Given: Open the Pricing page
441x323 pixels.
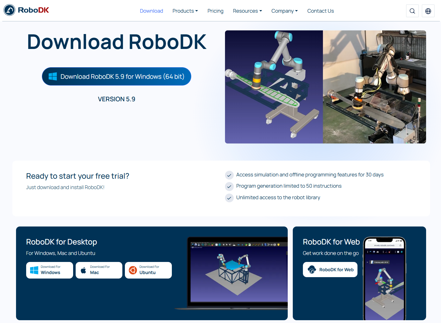Looking at the screenshot, I should click(x=215, y=11).
